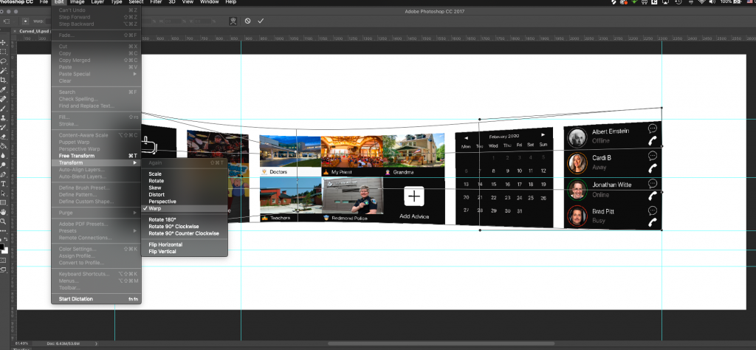This screenshot has height=350, width=756.
Task: Select the Magic Wand tool
Action: pos(4,70)
